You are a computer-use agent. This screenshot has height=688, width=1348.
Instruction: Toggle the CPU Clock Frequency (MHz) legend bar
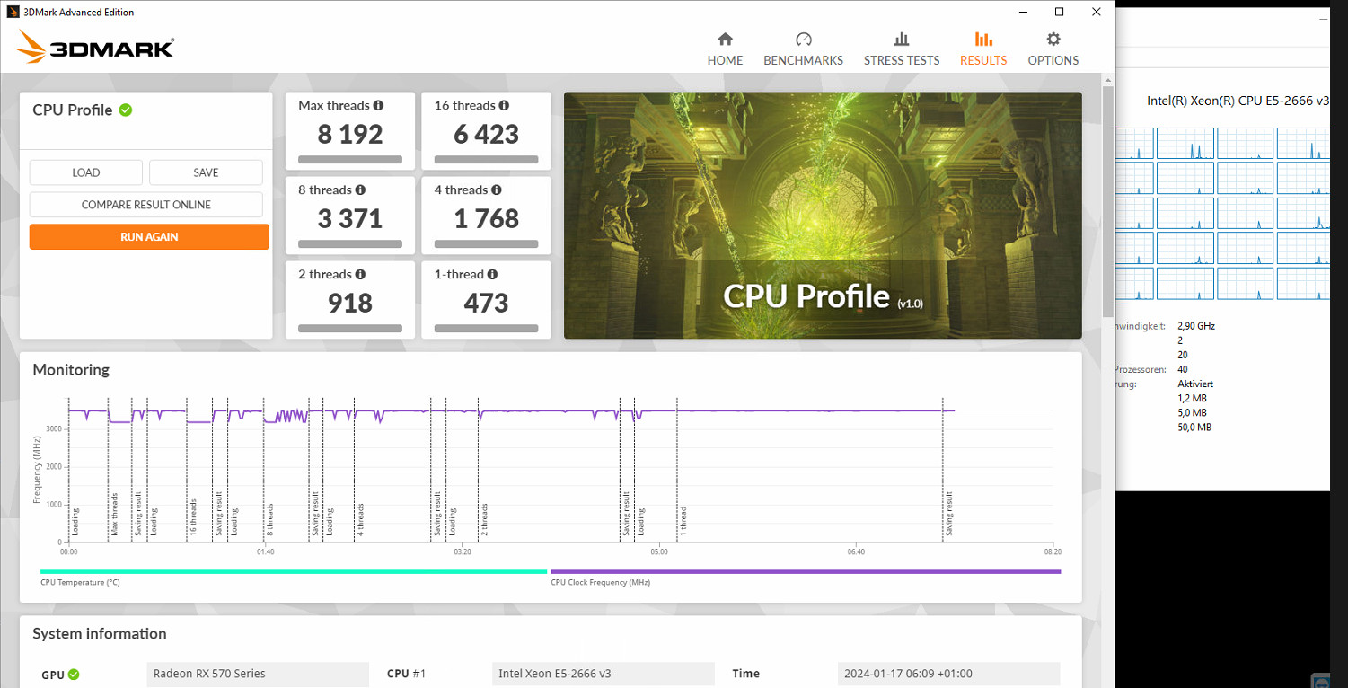(806, 571)
